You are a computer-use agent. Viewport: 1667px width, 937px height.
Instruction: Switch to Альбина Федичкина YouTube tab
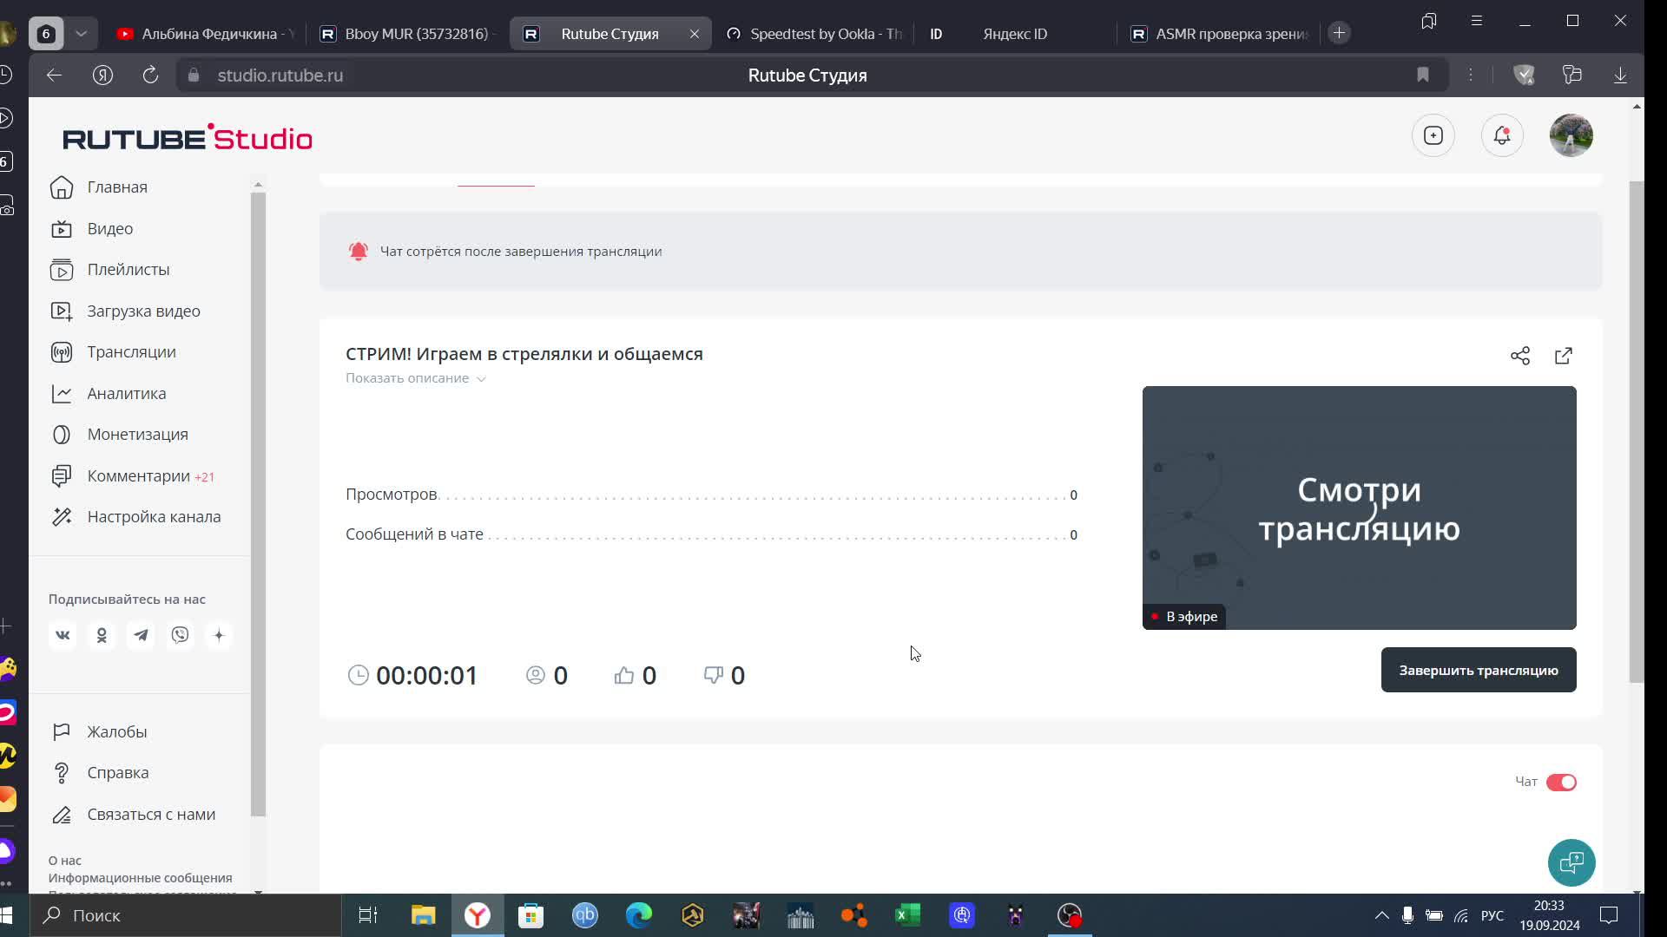click(205, 34)
